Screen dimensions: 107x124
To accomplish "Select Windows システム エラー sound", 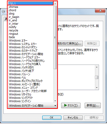I will [31, 44].
